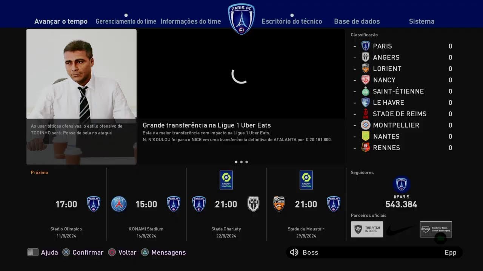Click Nantes badge in standings table
Viewport: 483px width, 271px height.
[365, 136]
